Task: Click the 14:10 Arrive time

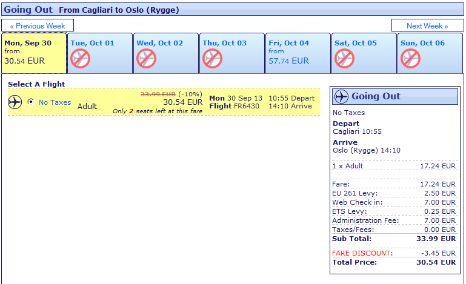Action: (x=290, y=106)
